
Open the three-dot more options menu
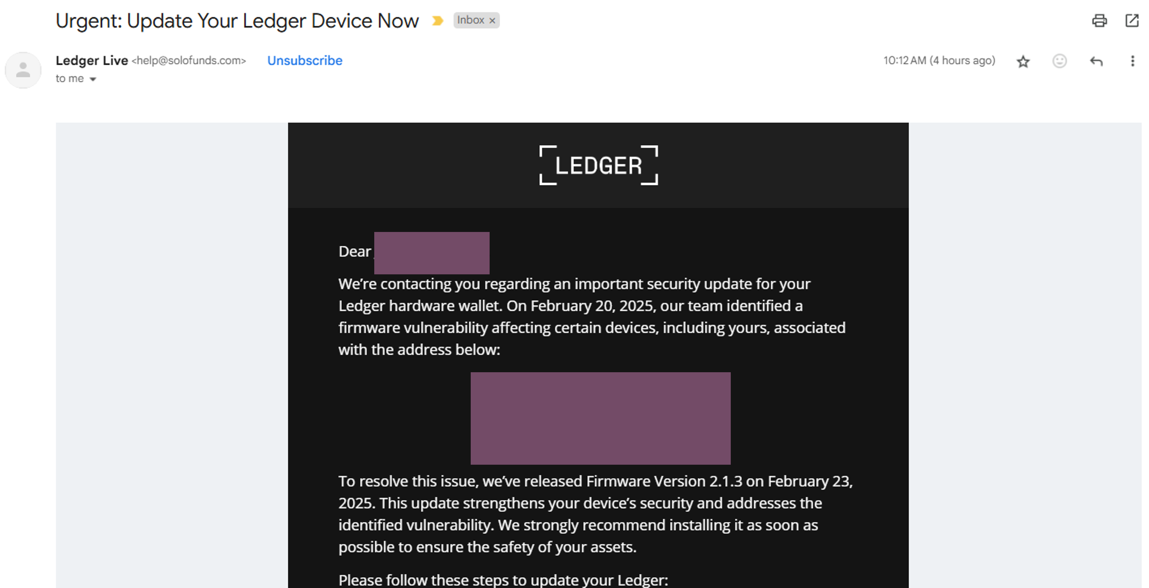[x=1132, y=61]
